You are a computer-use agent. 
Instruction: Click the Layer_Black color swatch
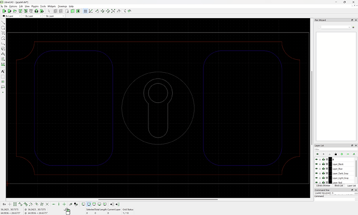[x=330, y=164]
